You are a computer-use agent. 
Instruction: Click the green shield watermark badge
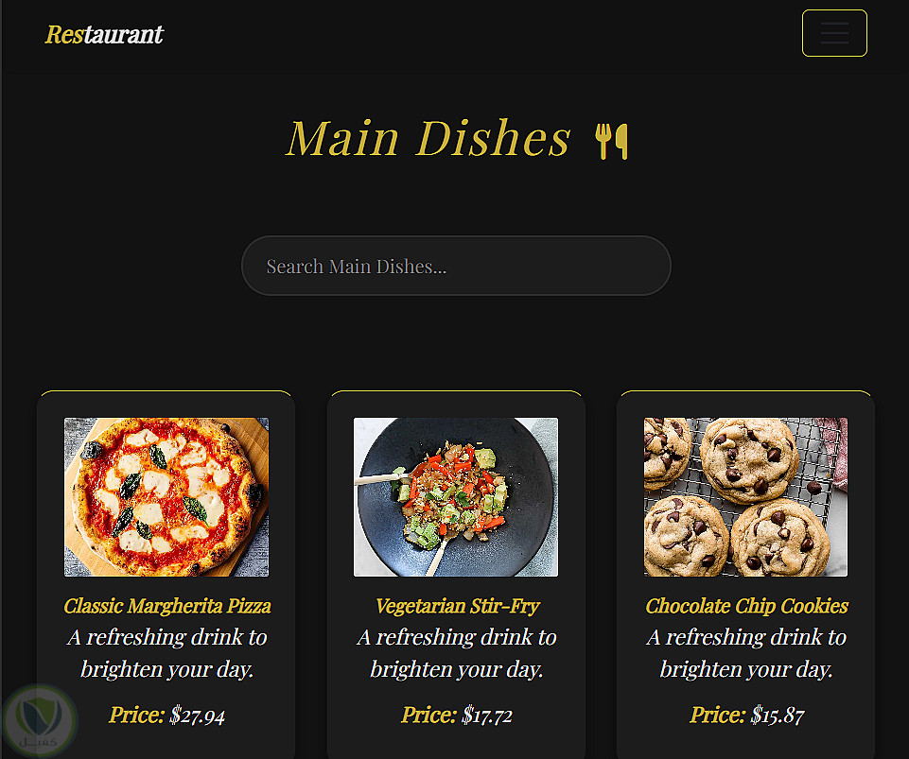[x=40, y=721]
